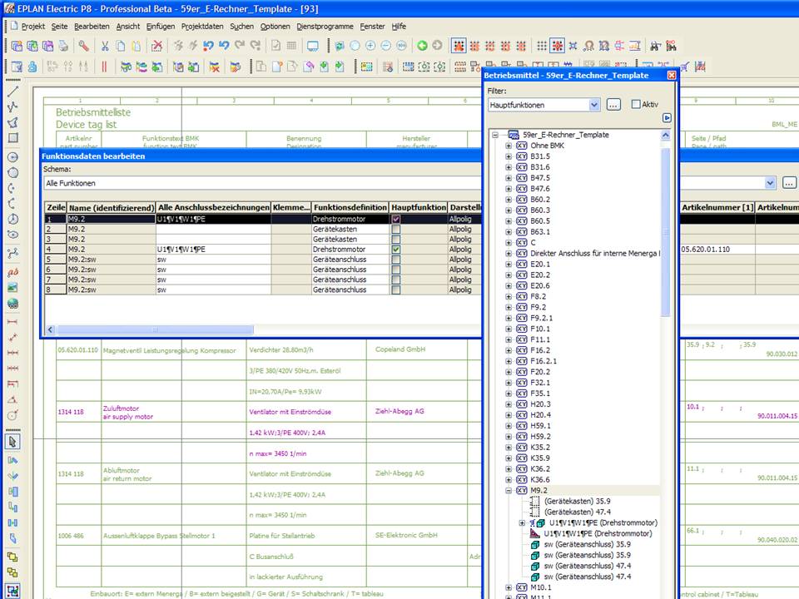This screenshot has height=599, width=799.
Task: Select the Polyline tool in left toolbar
Action: point(12,106)
